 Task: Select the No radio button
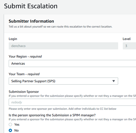[10, 130]
